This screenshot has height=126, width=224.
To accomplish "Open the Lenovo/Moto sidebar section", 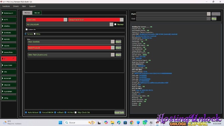I will [x=9, y=52].
